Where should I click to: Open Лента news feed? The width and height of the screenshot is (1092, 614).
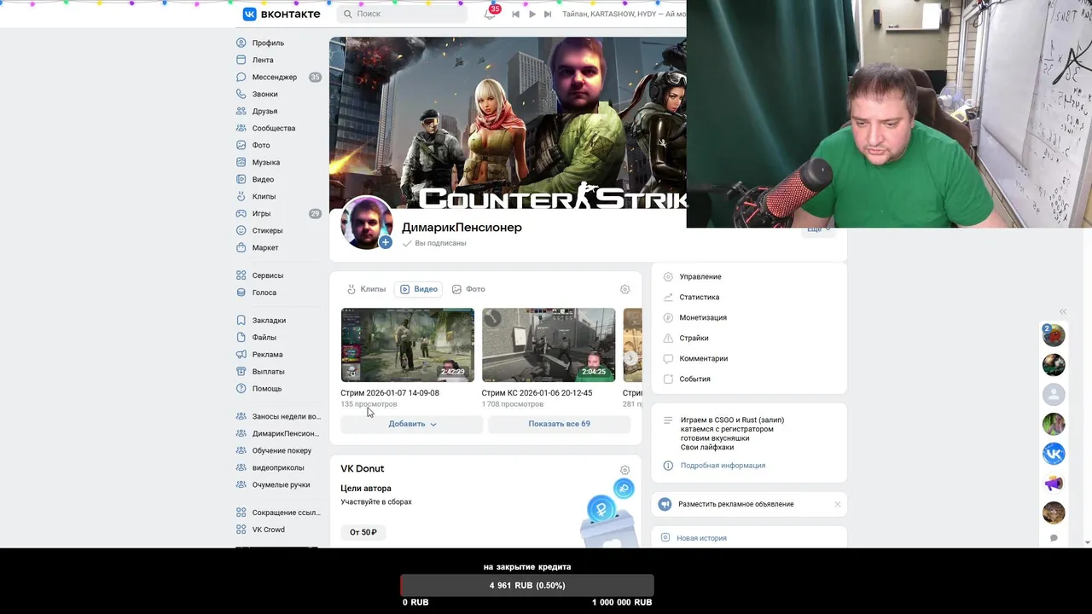263,60
